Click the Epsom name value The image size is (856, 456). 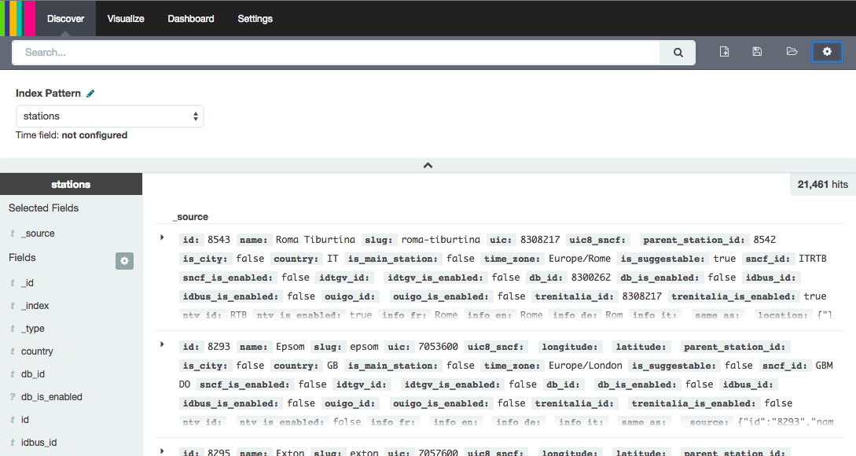(x=290, y=347)
